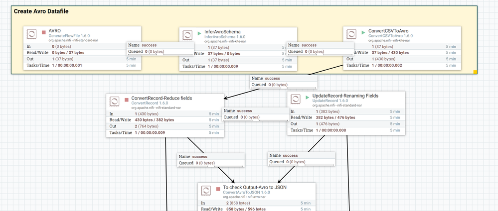Click UpdateRecord Out 1 (476 bytes) row
The width and height of the screenshot is (498, 211).
point(346,124)
